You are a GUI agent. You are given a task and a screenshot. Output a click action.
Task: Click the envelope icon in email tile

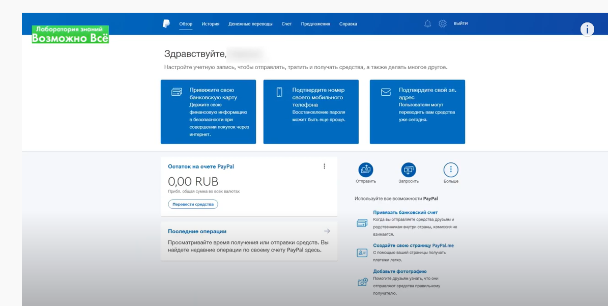(386, 92)
